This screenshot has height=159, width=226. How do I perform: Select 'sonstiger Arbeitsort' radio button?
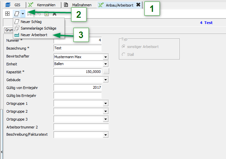[124, 47]
